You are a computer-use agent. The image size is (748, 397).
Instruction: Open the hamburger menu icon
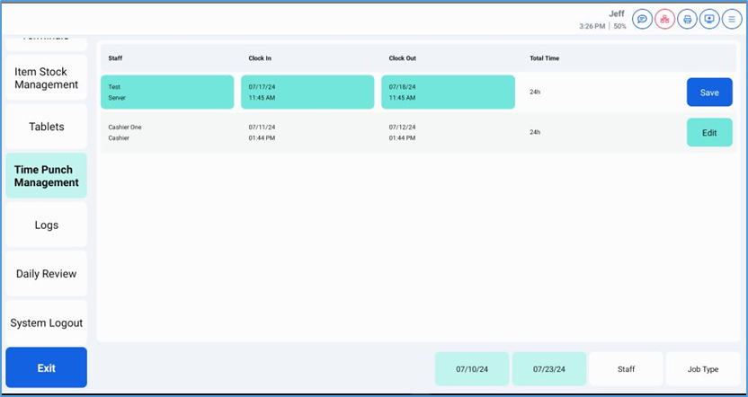[x=731, y=19]
